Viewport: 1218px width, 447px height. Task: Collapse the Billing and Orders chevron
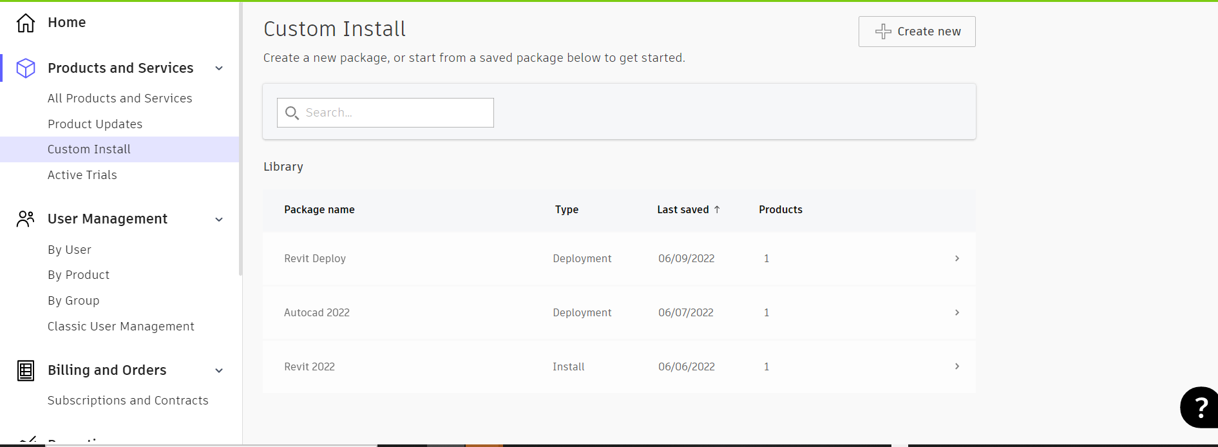[219, 370]
